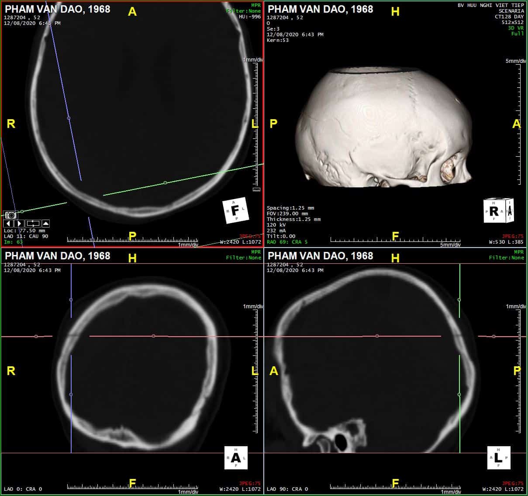Click the sagittal orientation cube showing L
Image resolution: width=528 pixels, height=496 pixels.
[x=498, y=458]
